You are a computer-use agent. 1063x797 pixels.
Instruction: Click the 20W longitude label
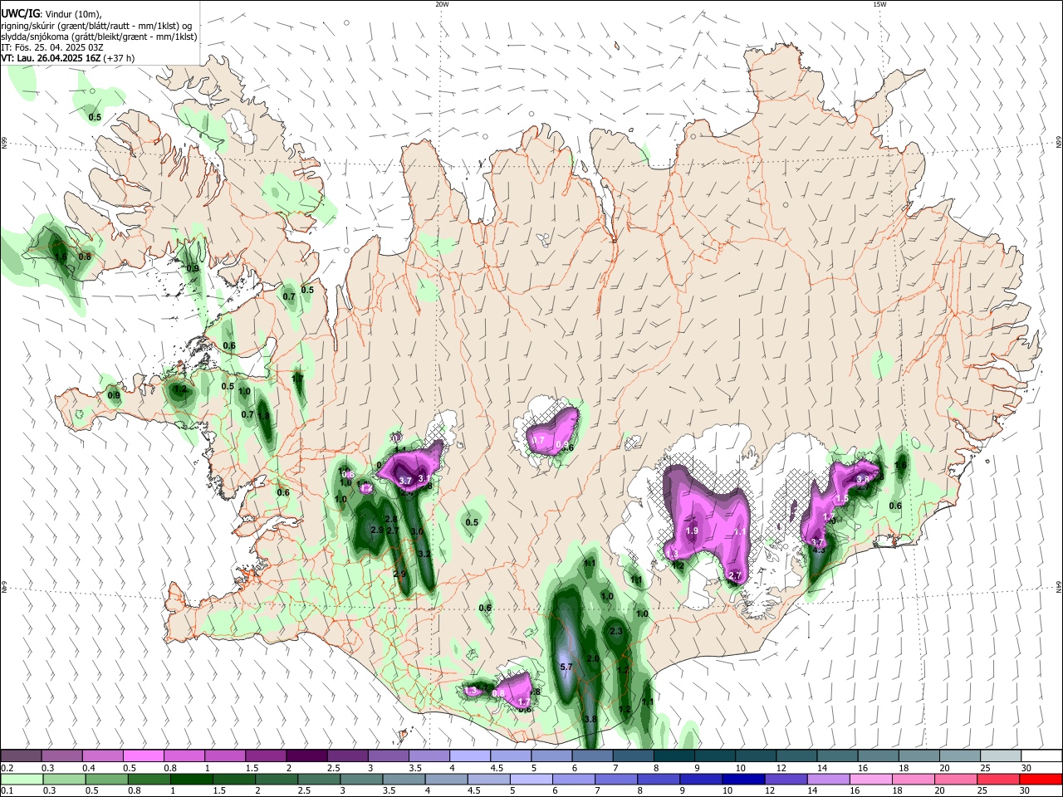pyautogui.click(x=442, y=4)
